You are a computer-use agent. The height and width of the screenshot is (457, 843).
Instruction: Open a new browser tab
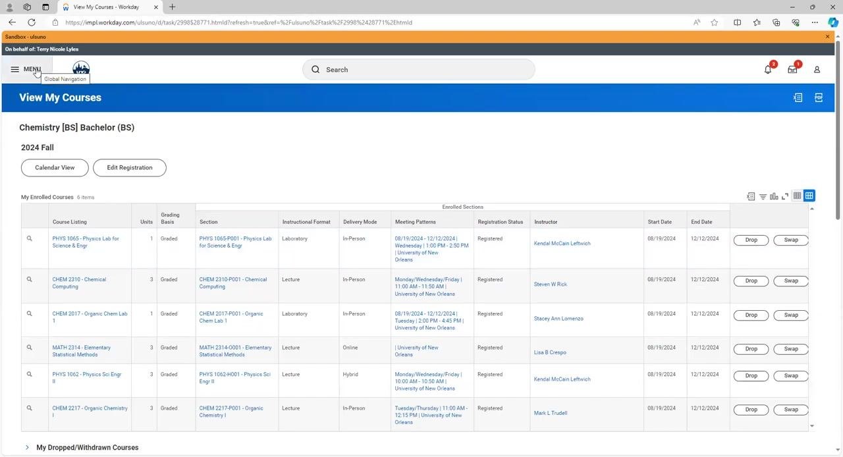pos(172,7)
